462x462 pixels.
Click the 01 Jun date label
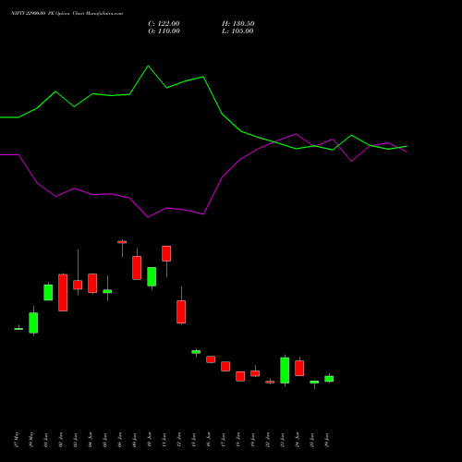(46, 440)
